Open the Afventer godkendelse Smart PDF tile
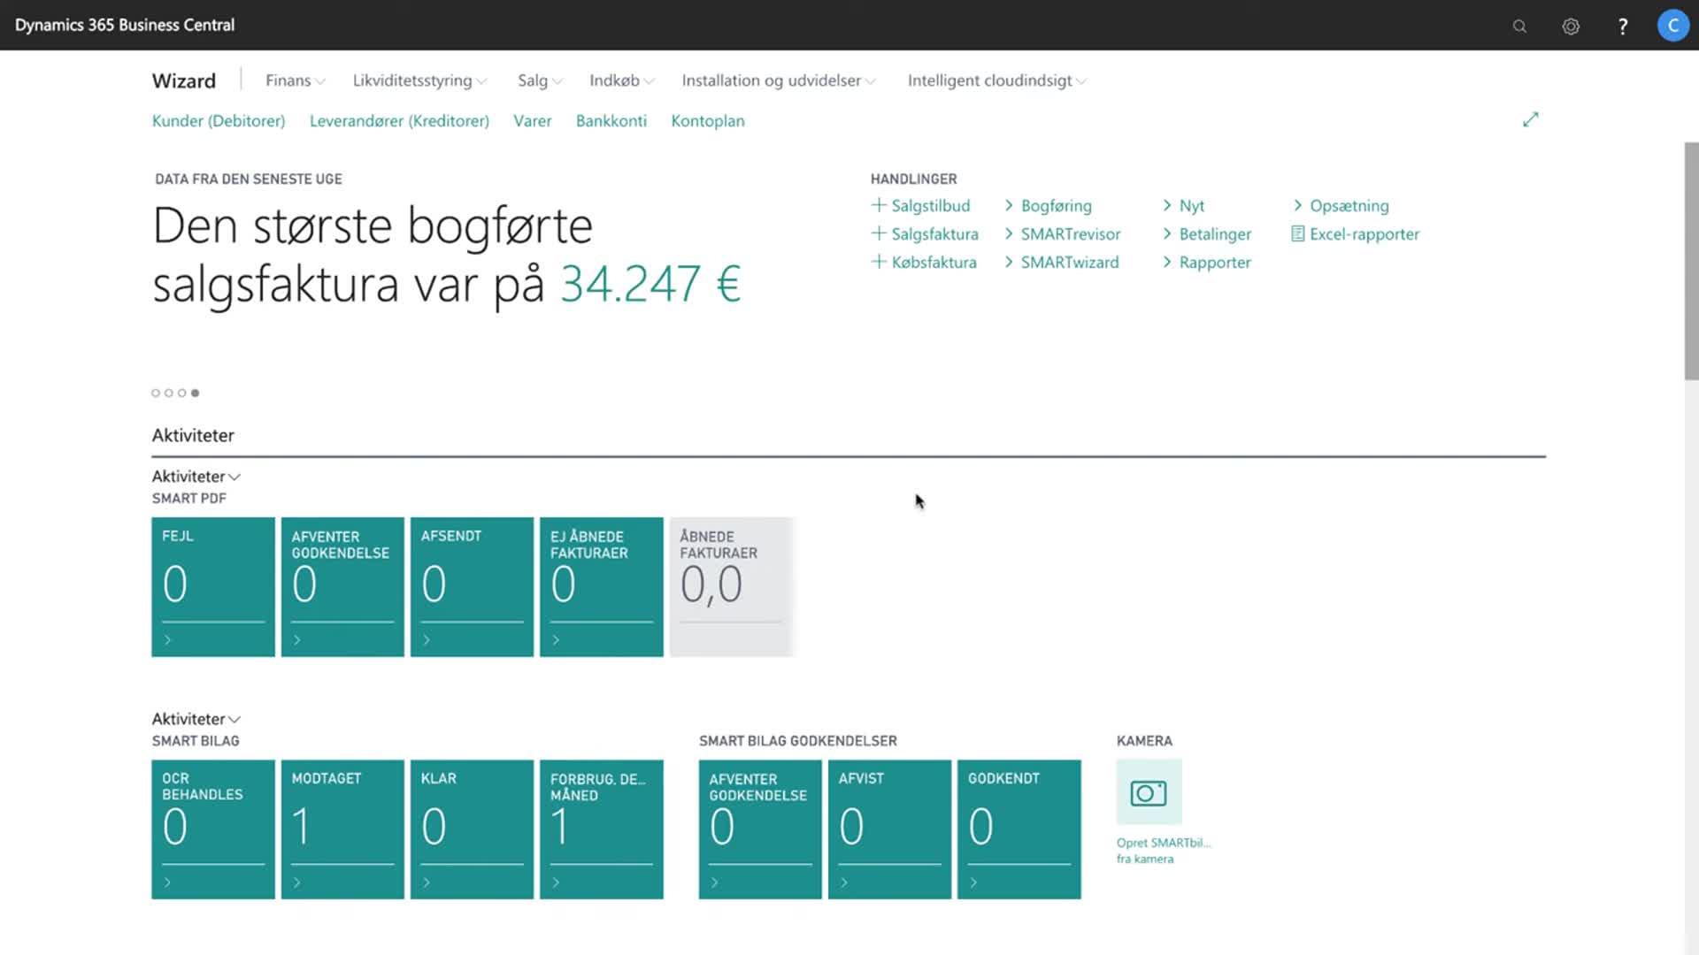This screenshot has height=955, width=1699. click(342, 587)
